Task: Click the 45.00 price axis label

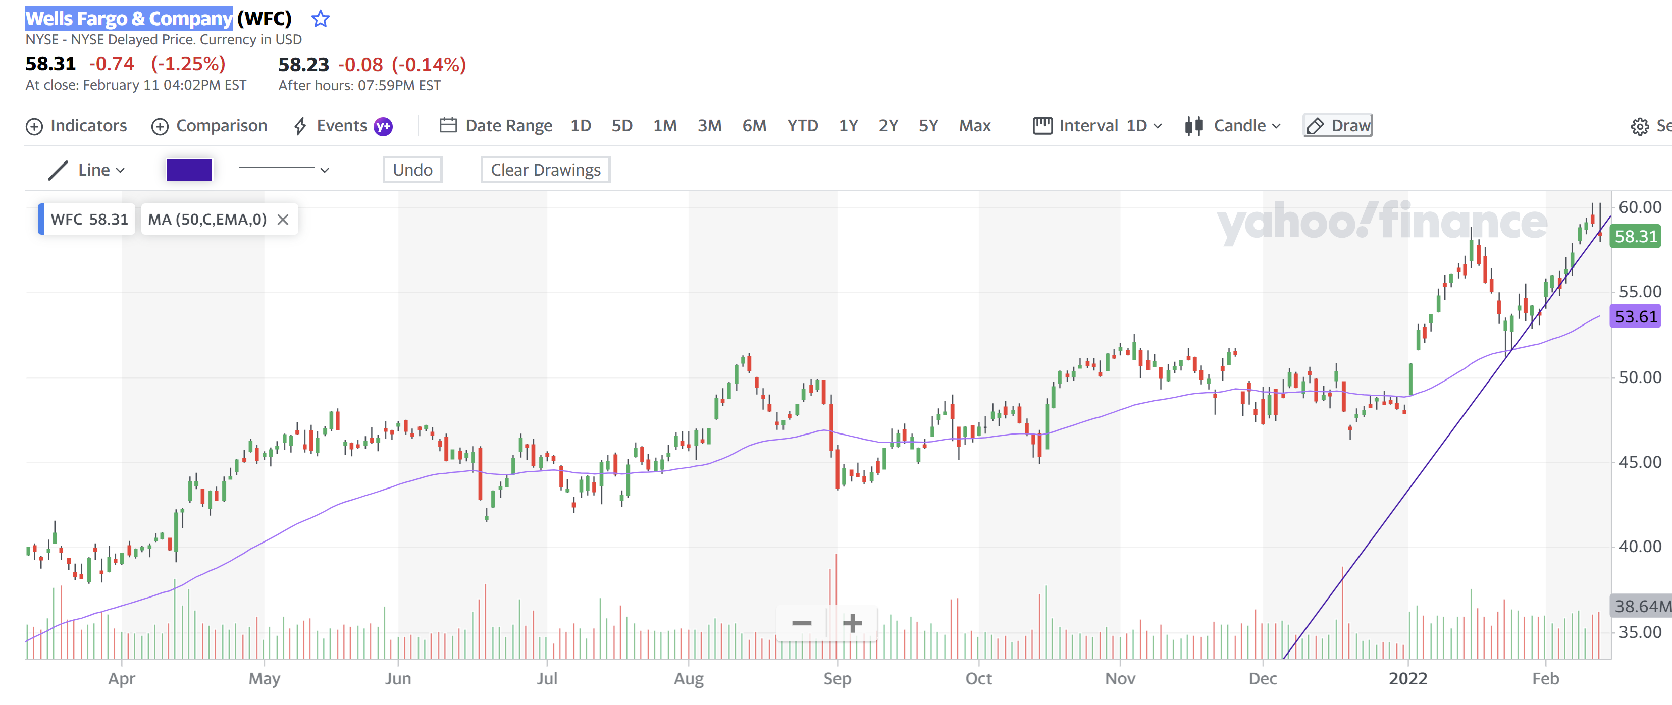Action: pos(1640,462)
